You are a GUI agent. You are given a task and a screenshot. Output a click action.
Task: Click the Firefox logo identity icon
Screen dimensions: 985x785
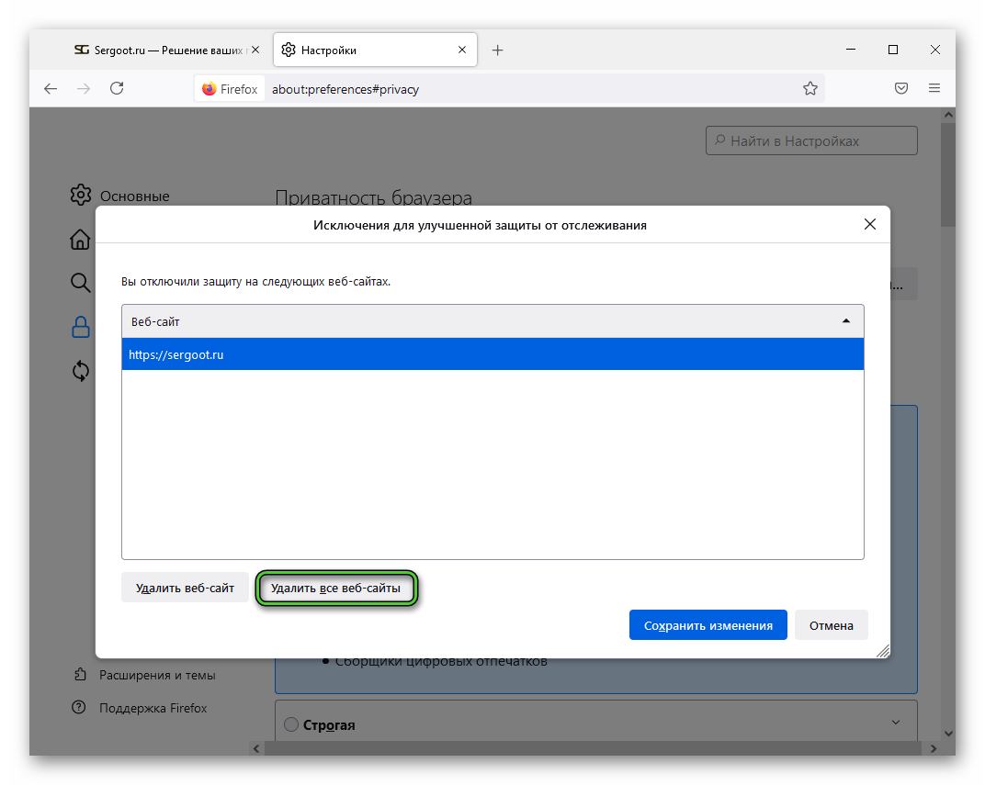click(209, 89)
